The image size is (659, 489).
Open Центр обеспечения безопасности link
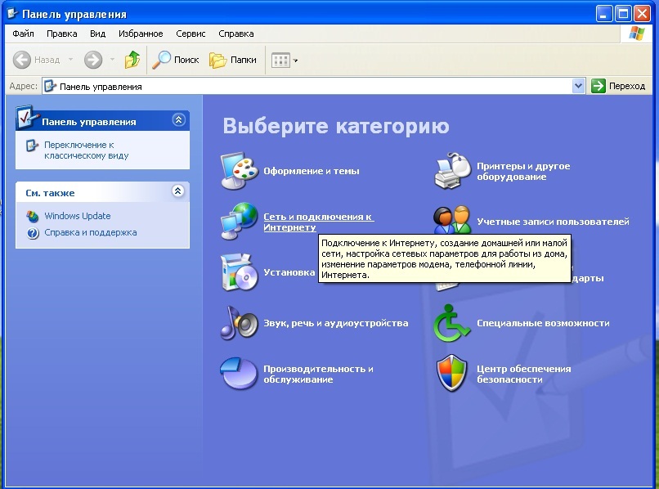(523, 374)
